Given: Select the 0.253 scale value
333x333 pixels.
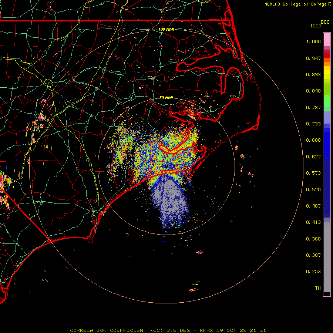Looking at the screenshot, I should point(313,272).
